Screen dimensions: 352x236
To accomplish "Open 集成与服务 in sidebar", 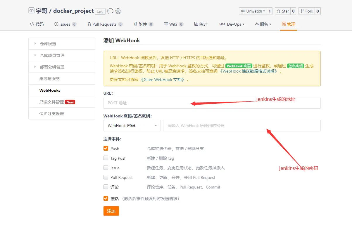I will (62, 79).
